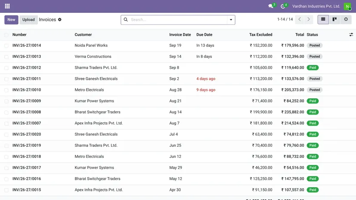The height and width of the screenshot is (200, 356).
Task: Click tax excluded amount ₹ 199,900.00
Action: (261, 112)
